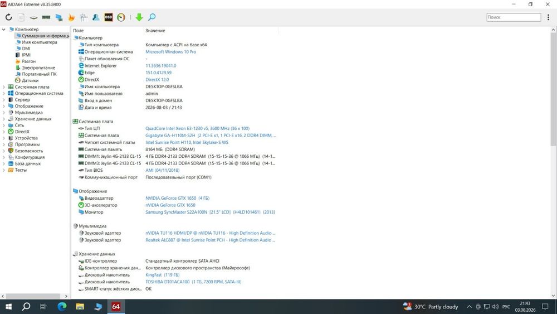Viewport: 557px width, 314px height.
Task: Open the Microsoft Windows 10 Pro link
Action: pos(170,51)
